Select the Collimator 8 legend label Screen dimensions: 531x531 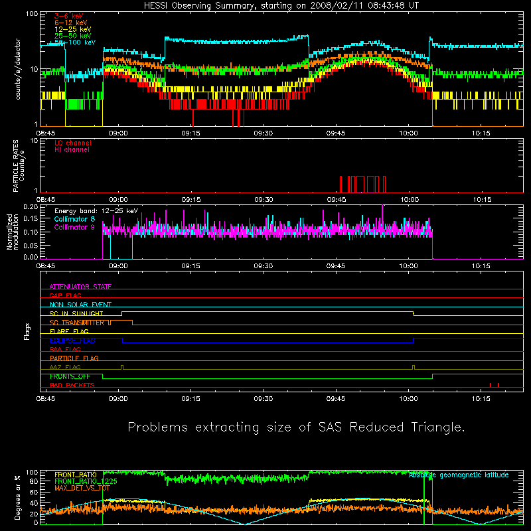74,219
